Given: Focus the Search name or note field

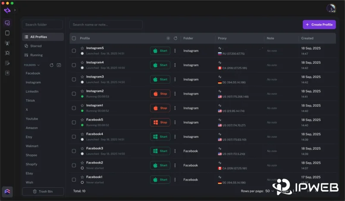Looking at the screenshot, I should coord(106,25).
